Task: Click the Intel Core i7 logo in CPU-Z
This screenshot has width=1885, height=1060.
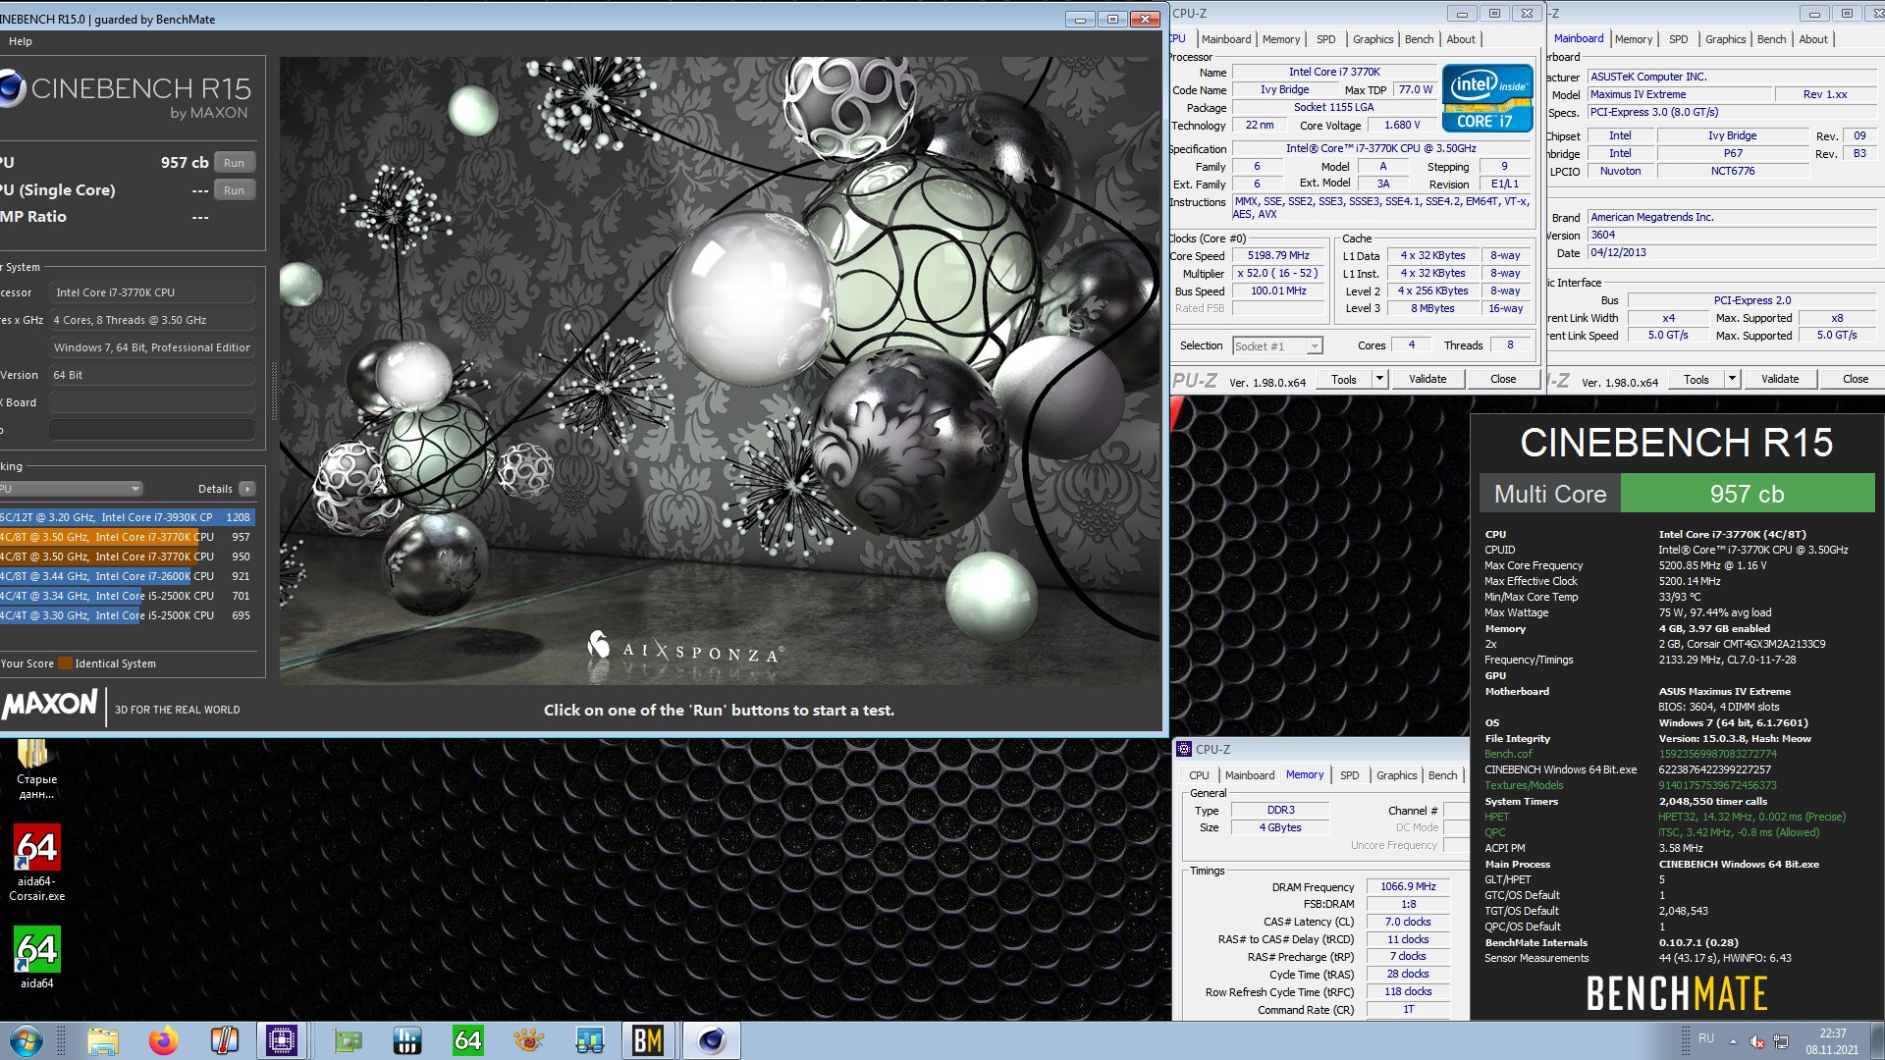Action: pyautogui.click(x=1487, y=97)
